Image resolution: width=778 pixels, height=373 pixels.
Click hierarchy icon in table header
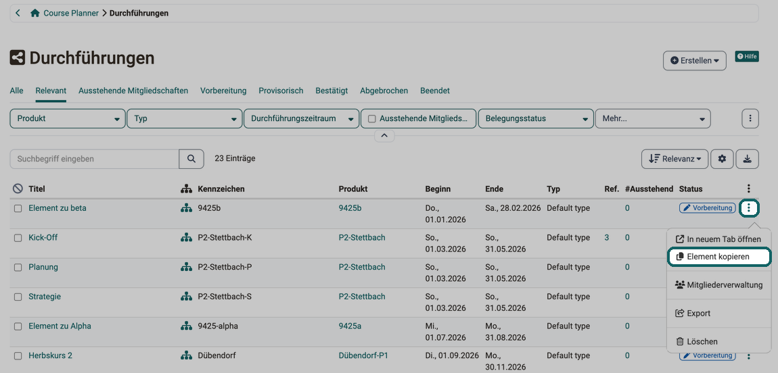pyautogui.click(x=186, y=189)
